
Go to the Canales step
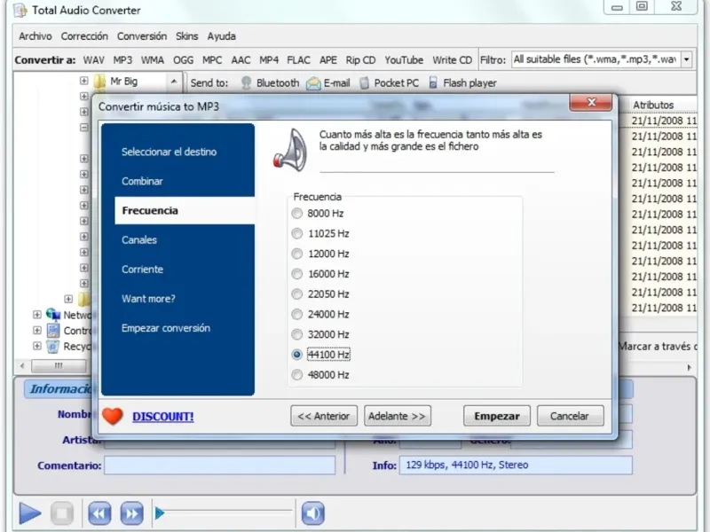[x=139, y=239]
